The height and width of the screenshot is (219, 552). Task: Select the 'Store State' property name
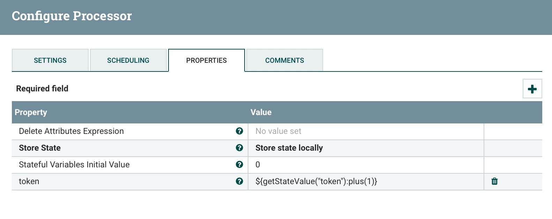40,148
